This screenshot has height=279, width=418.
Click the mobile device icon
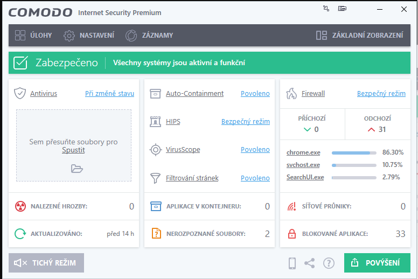pyautogui.click(x=292, y=263)
